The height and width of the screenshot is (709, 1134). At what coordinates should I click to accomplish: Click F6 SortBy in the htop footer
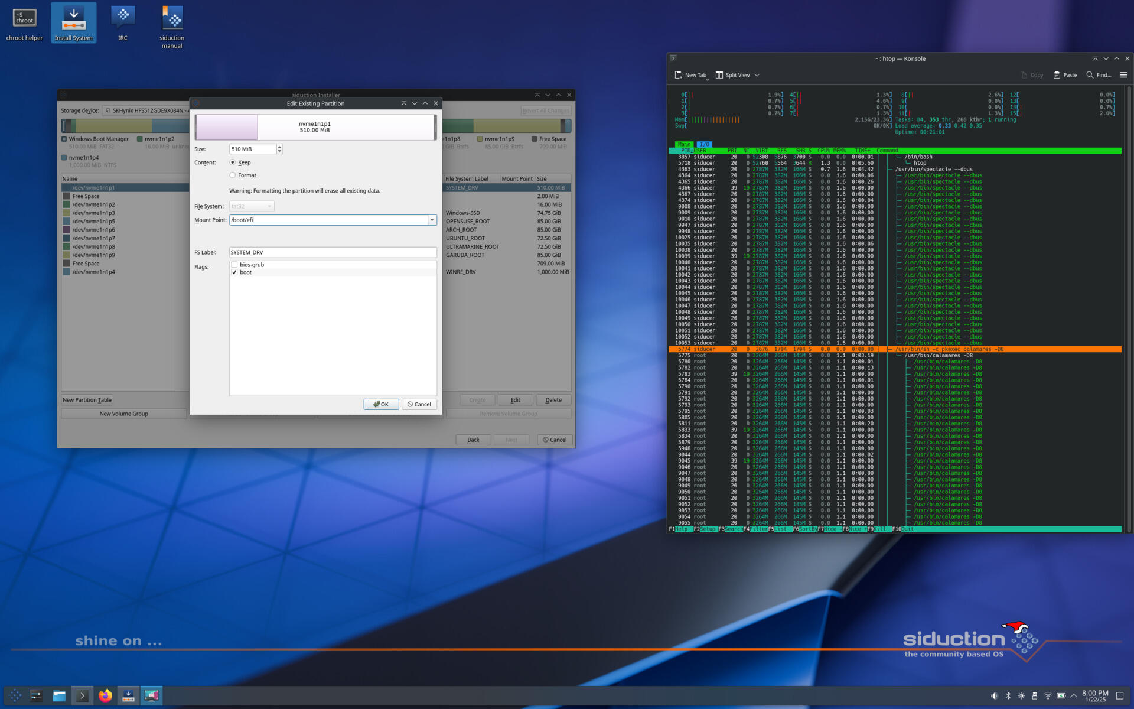(804, 529)
